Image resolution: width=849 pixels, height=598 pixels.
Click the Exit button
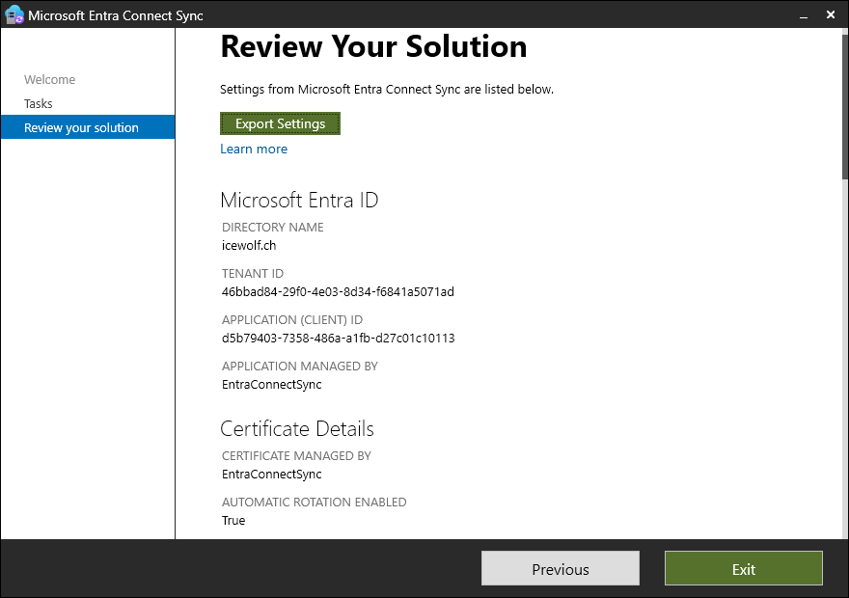[744, 568]
